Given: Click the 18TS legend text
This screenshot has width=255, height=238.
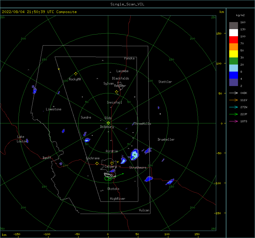Looking at the screenshot, I should tap(244, 121).
